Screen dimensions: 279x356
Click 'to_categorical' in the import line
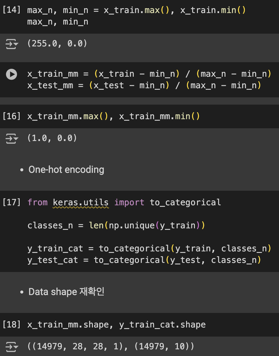point(185,203)
